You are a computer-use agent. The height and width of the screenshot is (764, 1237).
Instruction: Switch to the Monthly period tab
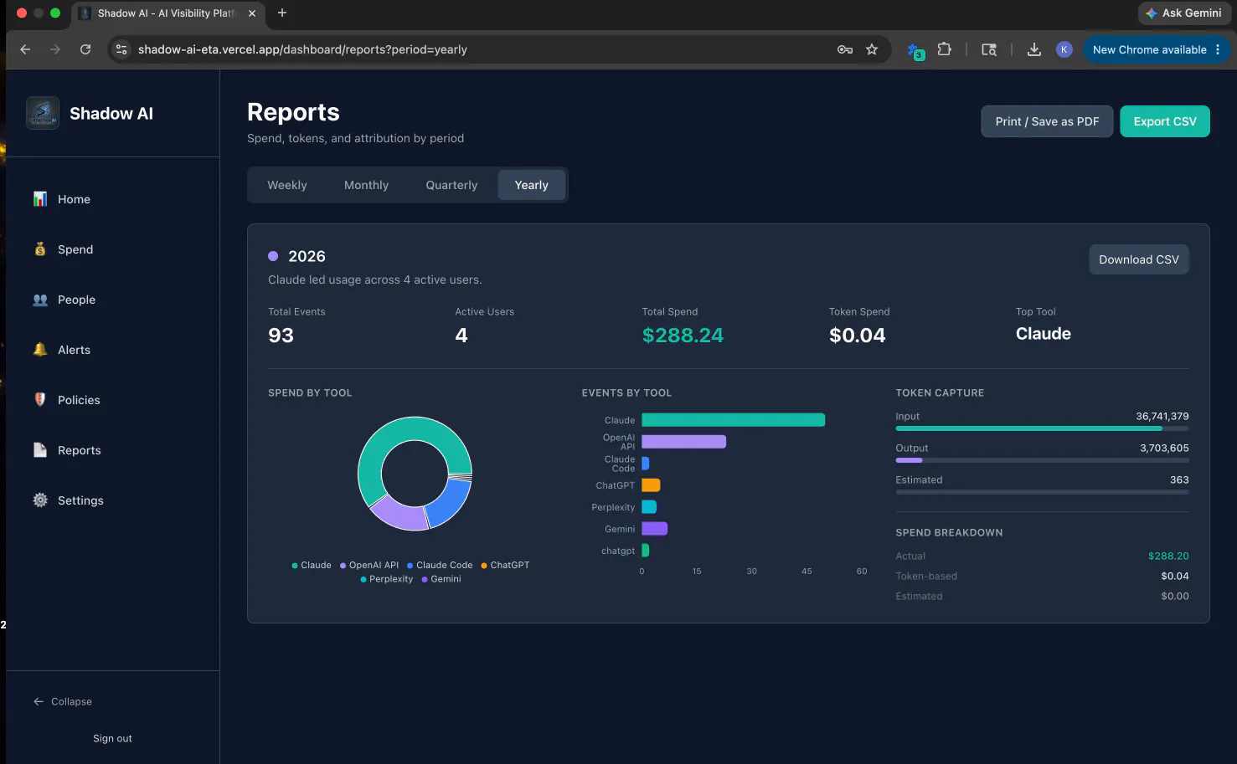[x=367, y=185]
